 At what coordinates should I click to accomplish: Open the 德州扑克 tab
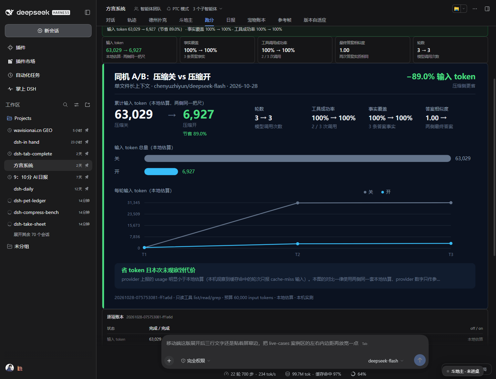158,20
